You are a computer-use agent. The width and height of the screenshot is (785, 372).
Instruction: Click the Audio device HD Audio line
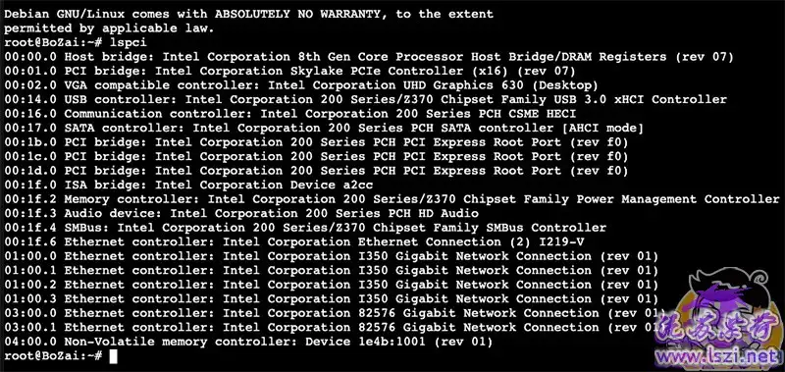pyautogui.click(x=241, y=214)
